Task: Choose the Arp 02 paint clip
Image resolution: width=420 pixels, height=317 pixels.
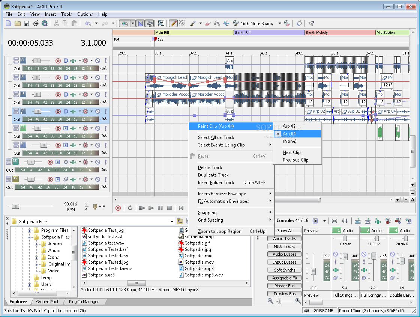Action: [x=289, y=126]
